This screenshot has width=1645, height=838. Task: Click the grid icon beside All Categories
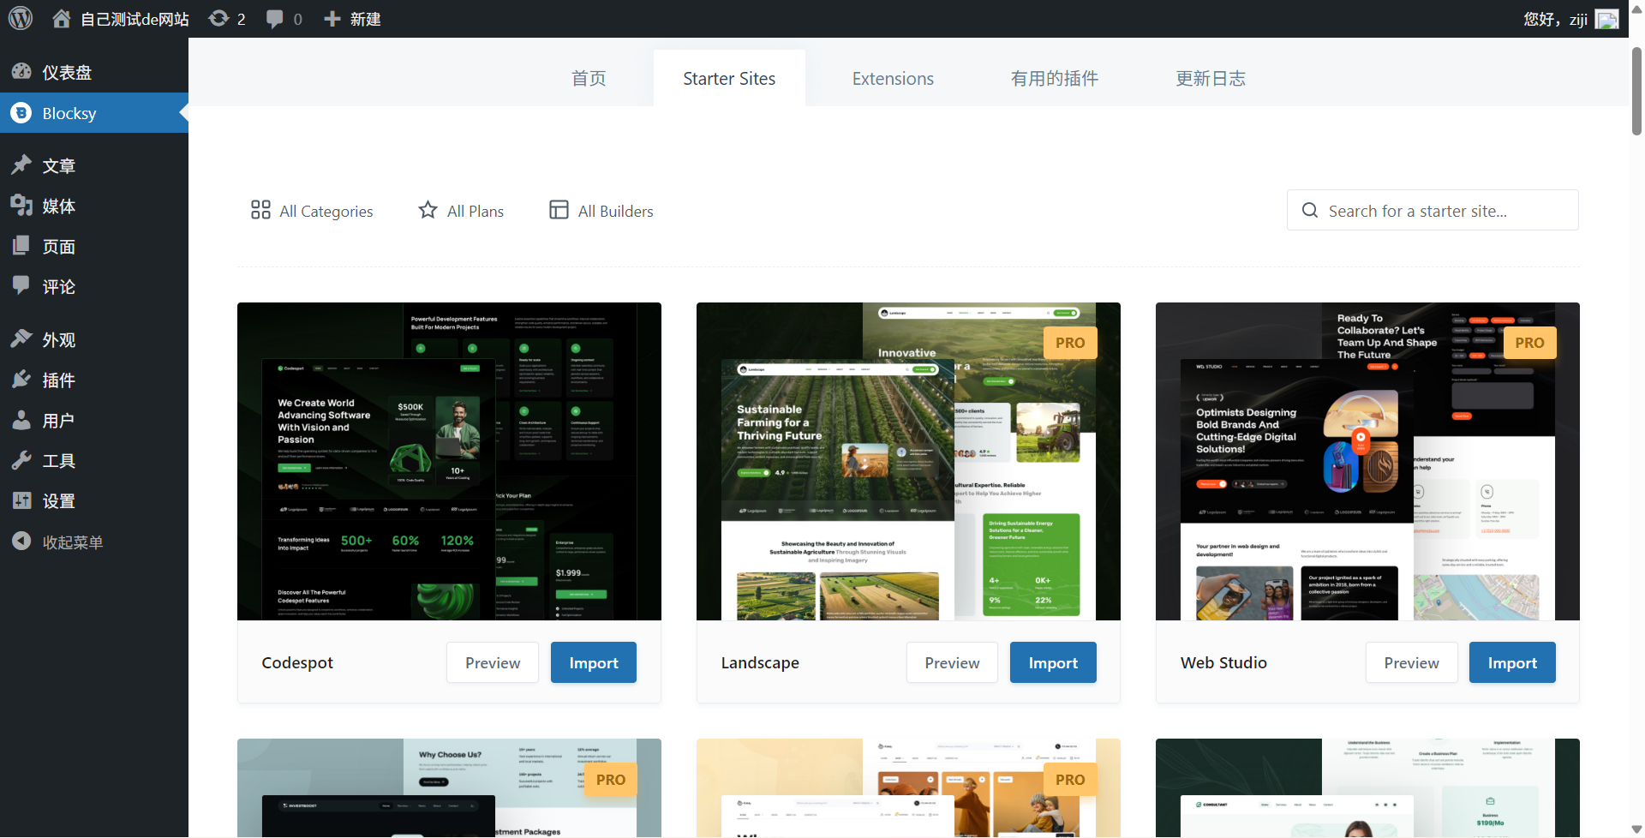pos(260,210)
